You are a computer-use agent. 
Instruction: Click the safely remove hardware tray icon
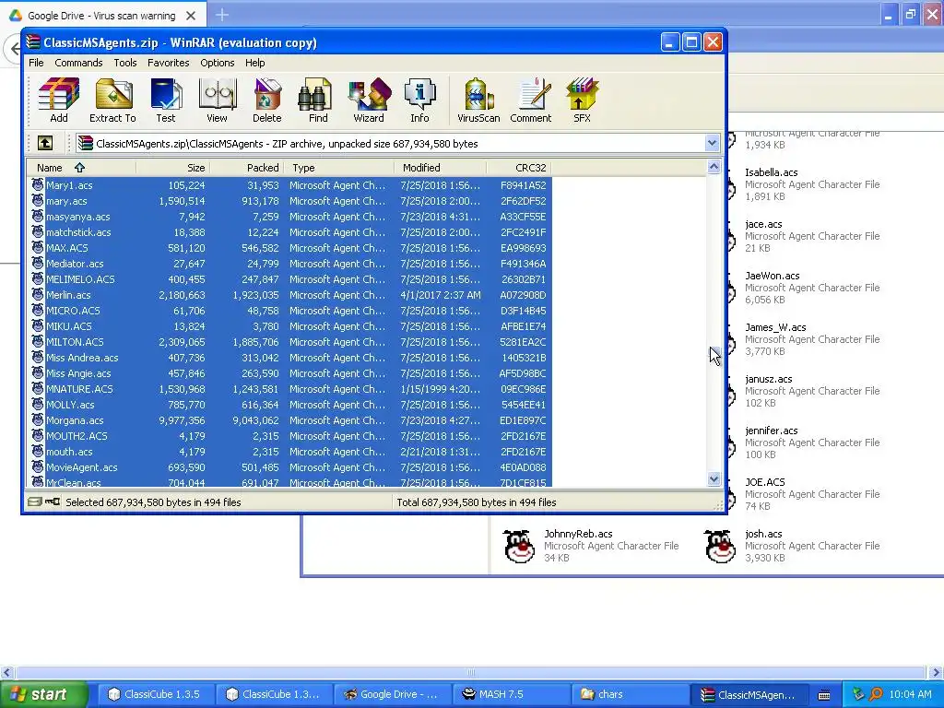coord(858,694)
